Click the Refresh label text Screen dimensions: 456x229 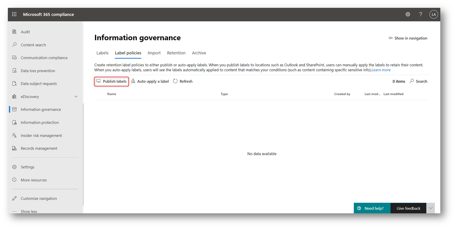coord(186,81)
